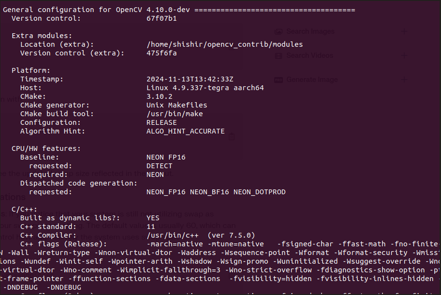This screenshot has height=295, width=441.
Task: Click the version control hash 67f07b1
Action: click(162, 18)
